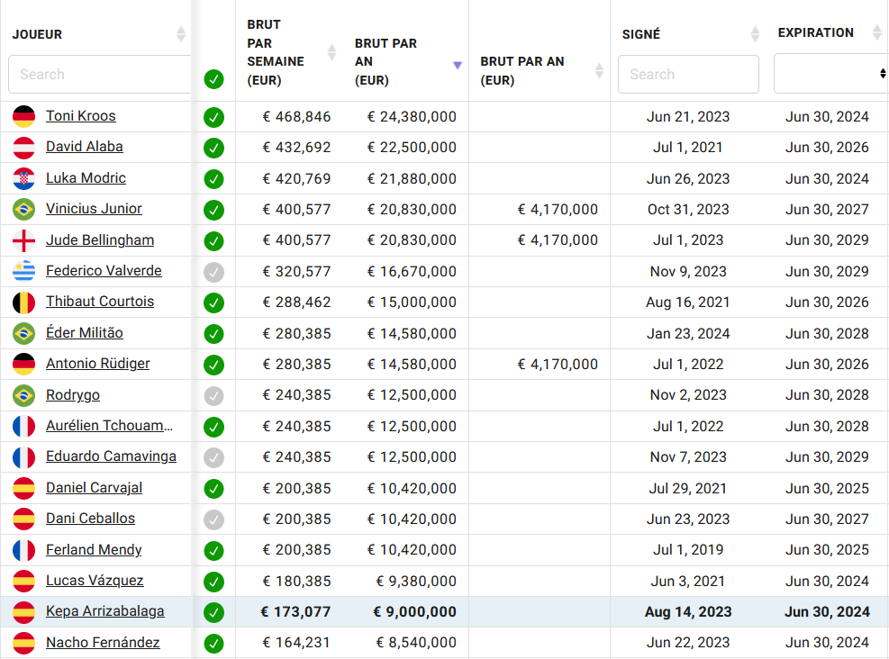Click the Germany flag beside Toni Kroos
This screenshot has width=889, height=659.
tap(23, 116)
